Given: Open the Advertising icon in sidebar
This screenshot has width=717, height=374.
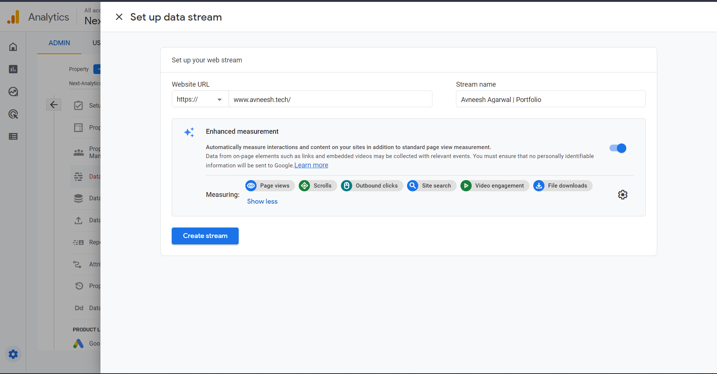Looking at the screenshot, I should 13,114.
